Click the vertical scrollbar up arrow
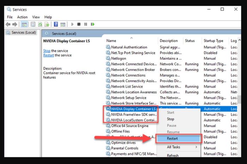Screen dimensions: 247x164 pos(239,40)
